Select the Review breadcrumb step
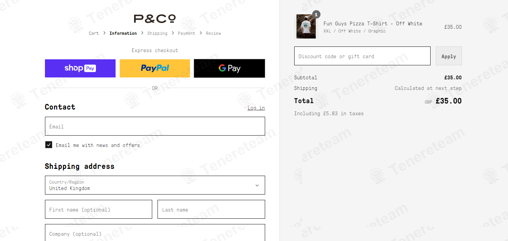The width and height of the screenshot is (508, 241). (x=213, y=33)
